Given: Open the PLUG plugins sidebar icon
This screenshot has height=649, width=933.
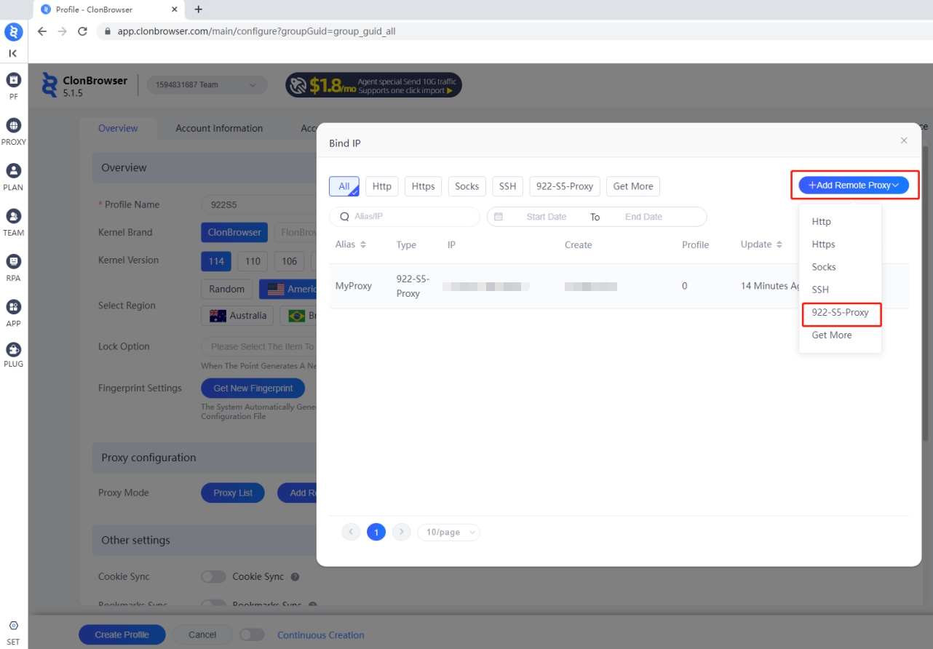Looking at the screenshot, I should [13, 350].
